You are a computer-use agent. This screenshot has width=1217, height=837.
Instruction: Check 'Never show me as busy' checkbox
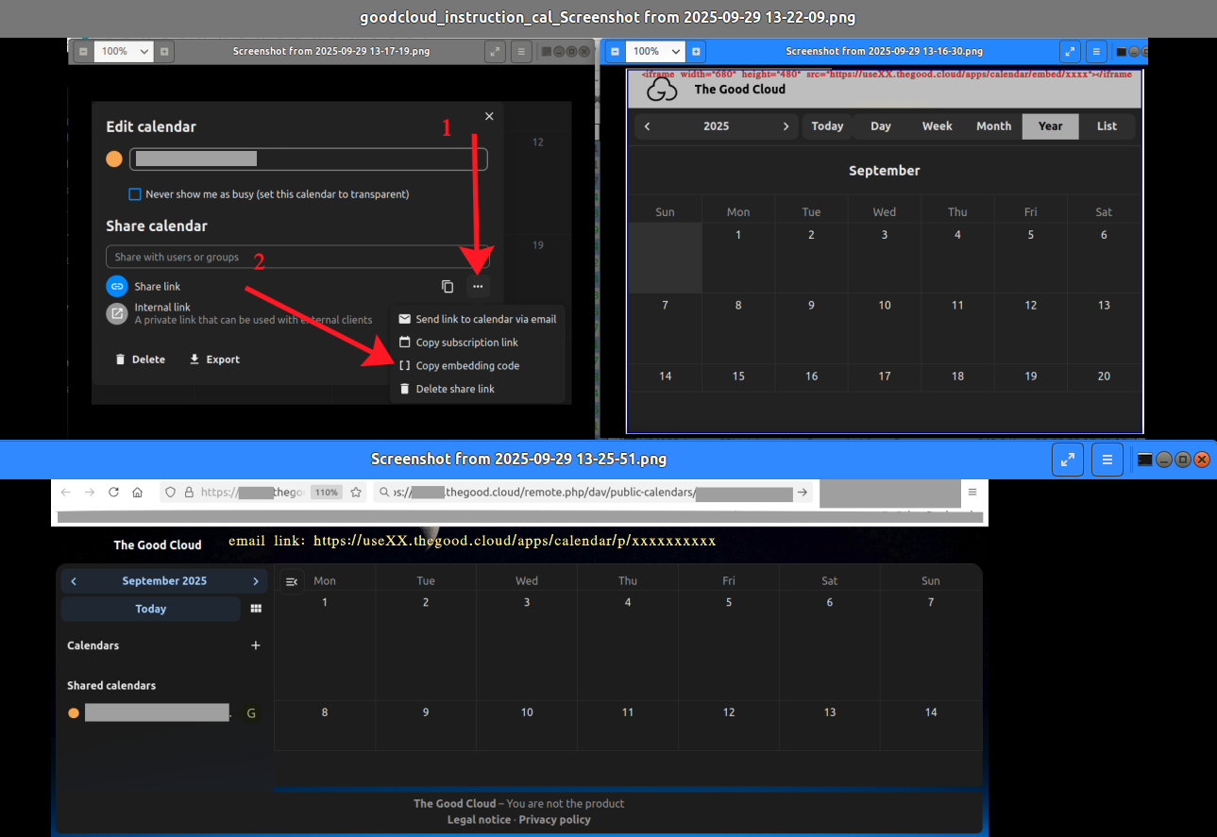tap(135, 194)
